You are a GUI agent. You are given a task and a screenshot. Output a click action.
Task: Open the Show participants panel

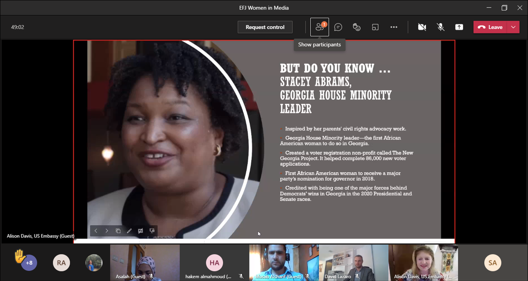pyautogui.click(x=319, y=27)
